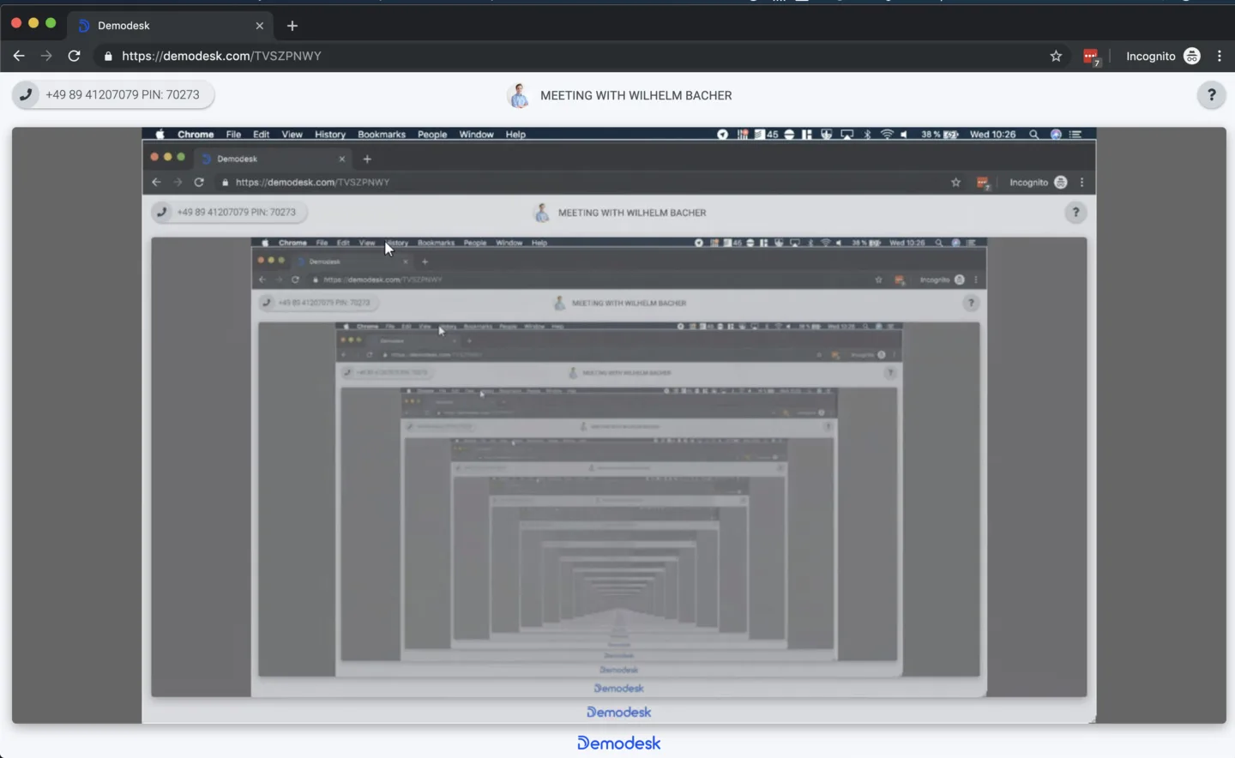This screenshot has width=1235, height=758.
Task: Click the outer page's 'MEETING WITH WILHELM BACHER' title
Action: (x=636, y=95)
